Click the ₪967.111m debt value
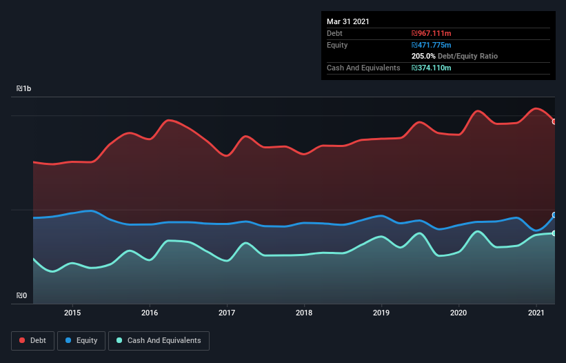Screen dimensions: 566x363 [x=432, y=33]
